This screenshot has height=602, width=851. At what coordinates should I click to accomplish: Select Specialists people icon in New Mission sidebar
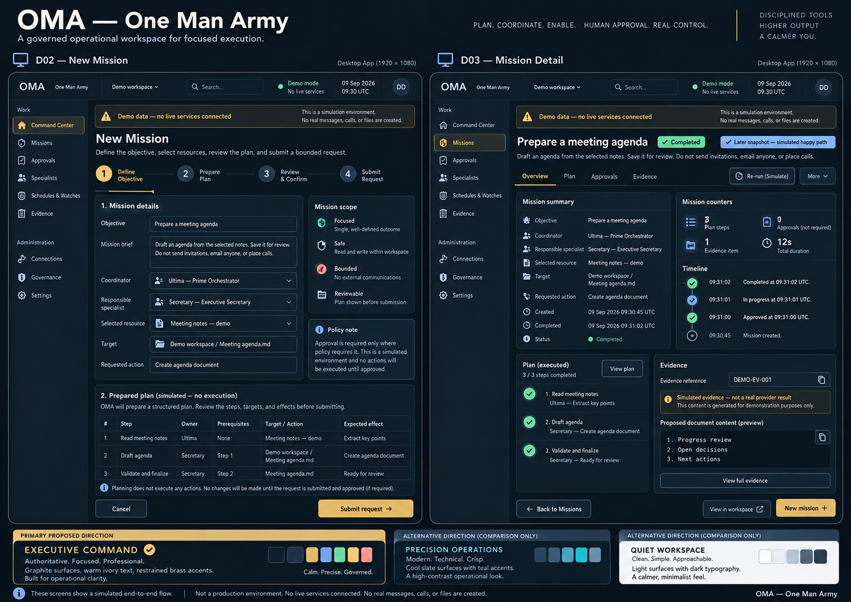(x=22, y=178)
